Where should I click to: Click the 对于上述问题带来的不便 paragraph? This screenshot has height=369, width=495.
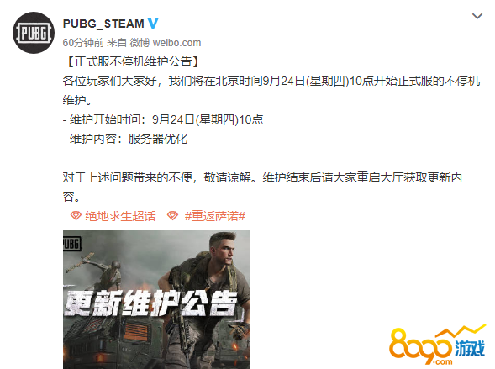click(262, 187)
